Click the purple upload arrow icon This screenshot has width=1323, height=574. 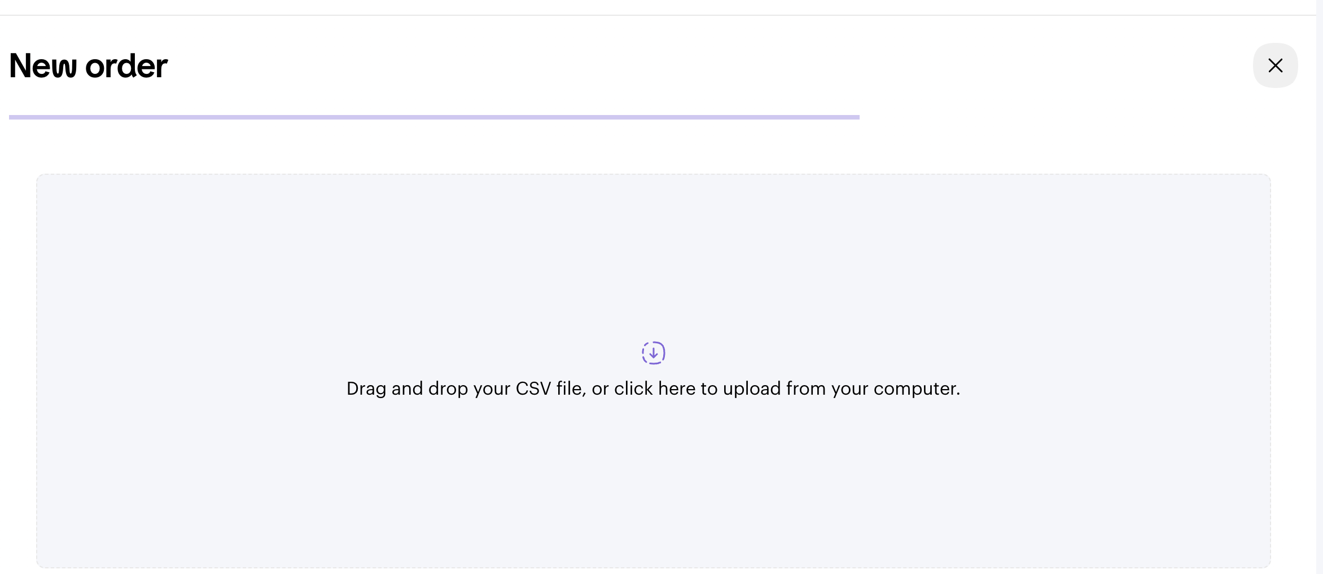click(x=653, y=353)
